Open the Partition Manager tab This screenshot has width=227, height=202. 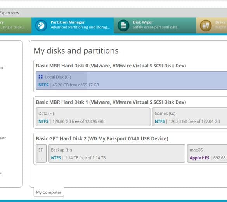[x=73, y=26]
